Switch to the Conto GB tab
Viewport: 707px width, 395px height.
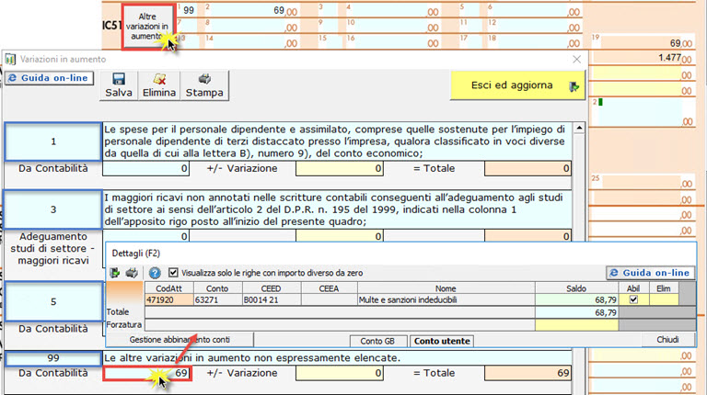pos(377,341)
